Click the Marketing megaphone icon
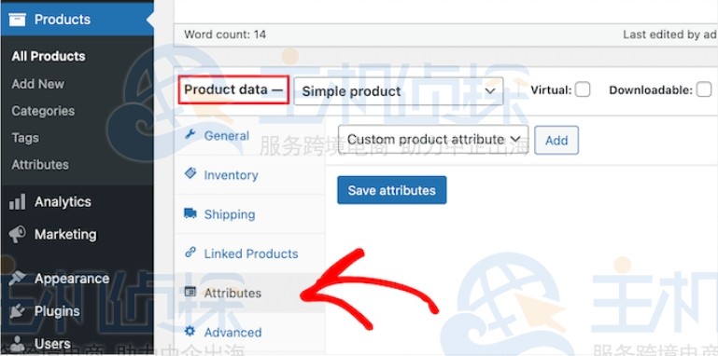The height and width of the screenshot is (356, 718). pyautogui.click(x=18, y=235)
